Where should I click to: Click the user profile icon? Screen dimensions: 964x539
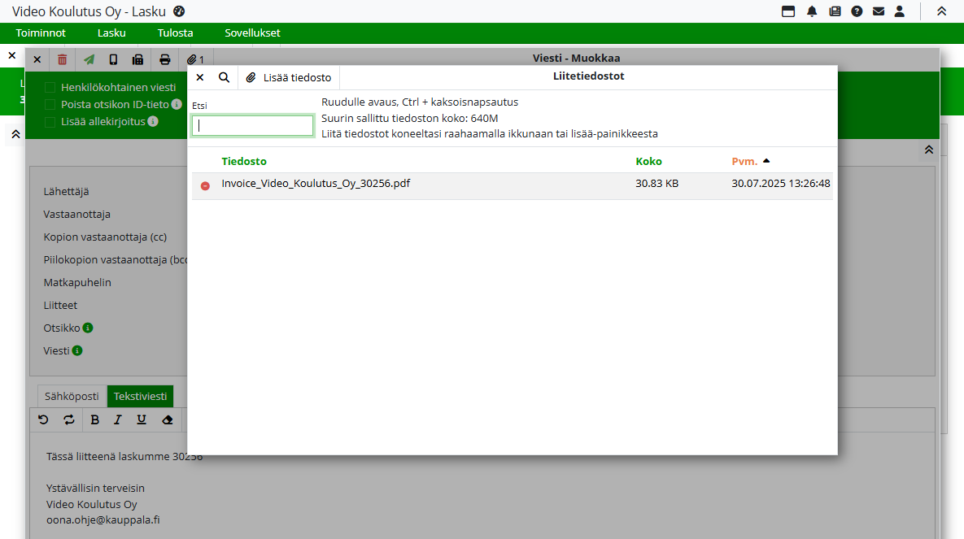point(900,11)
